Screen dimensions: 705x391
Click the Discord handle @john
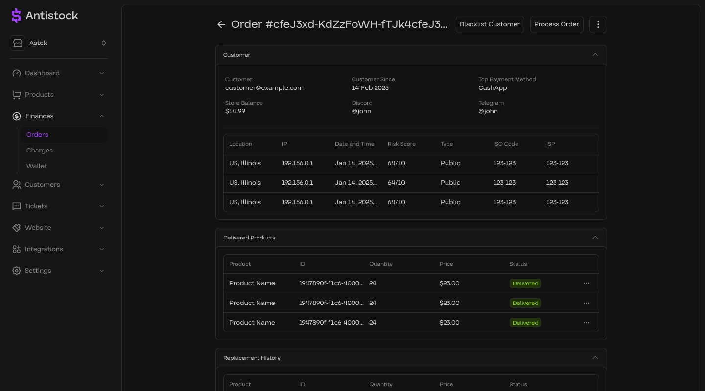point(361,111)
